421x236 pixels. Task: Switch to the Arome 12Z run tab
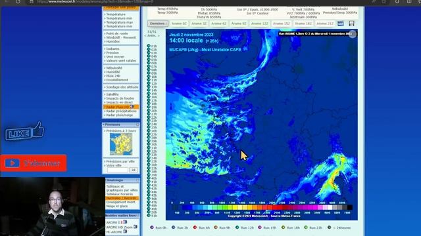point(260,24)
